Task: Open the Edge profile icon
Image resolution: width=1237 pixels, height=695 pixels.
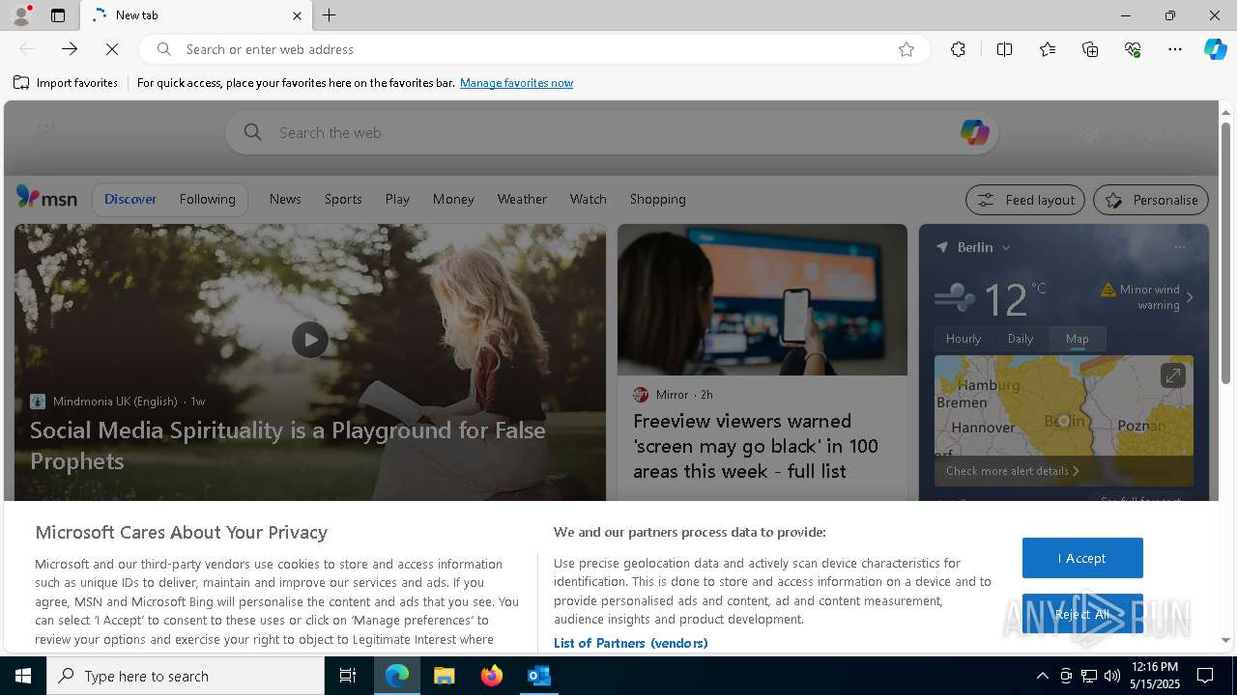Action: 21,15
